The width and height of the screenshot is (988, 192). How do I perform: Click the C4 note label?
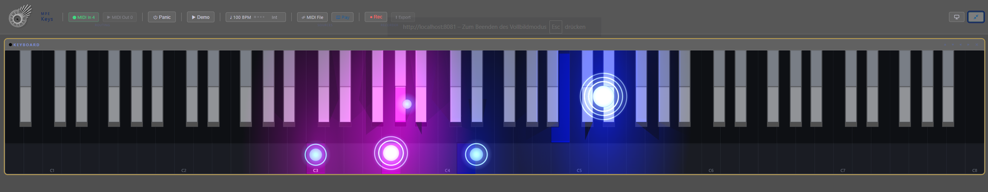[447, 170]
